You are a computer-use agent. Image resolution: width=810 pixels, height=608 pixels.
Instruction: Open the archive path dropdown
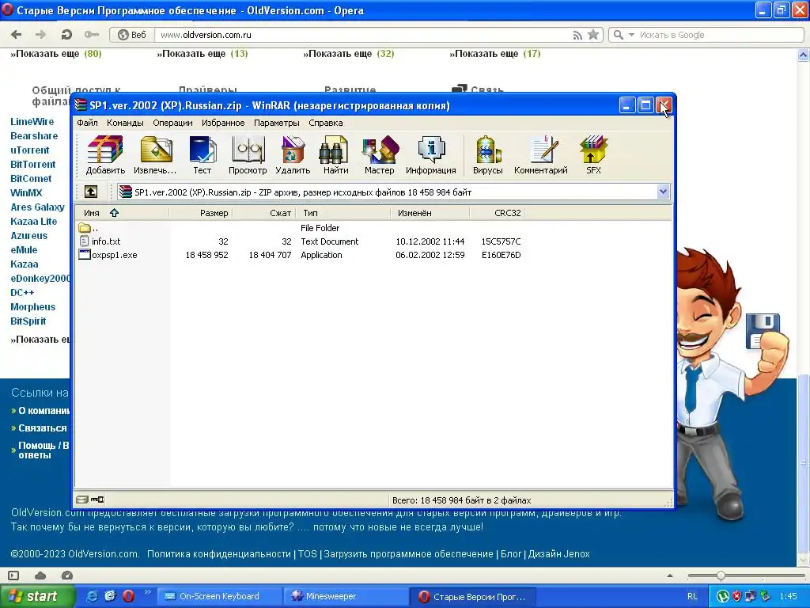(x=664, y=192)
